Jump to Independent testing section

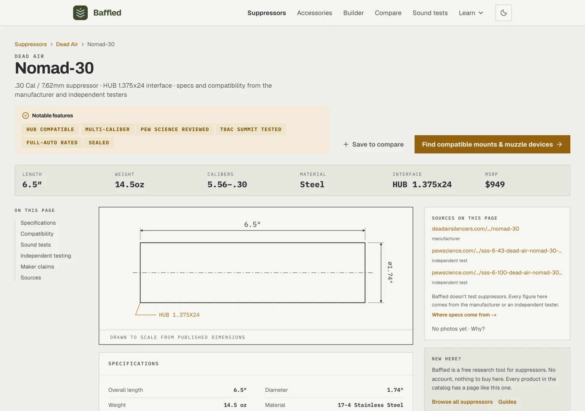46,256
